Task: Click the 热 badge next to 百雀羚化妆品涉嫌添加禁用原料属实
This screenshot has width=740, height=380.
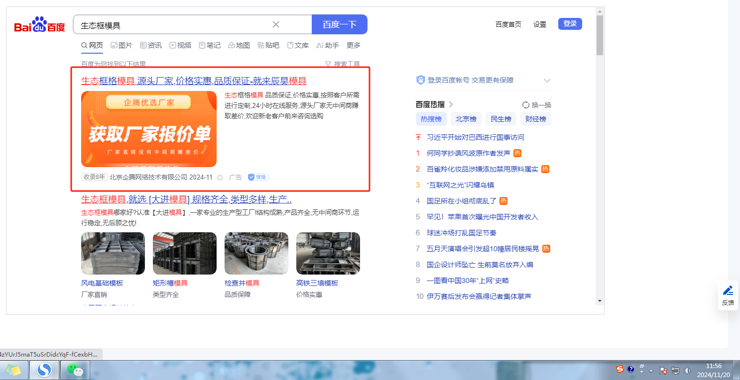Action: pyautogui.click(x=545, y=169)
